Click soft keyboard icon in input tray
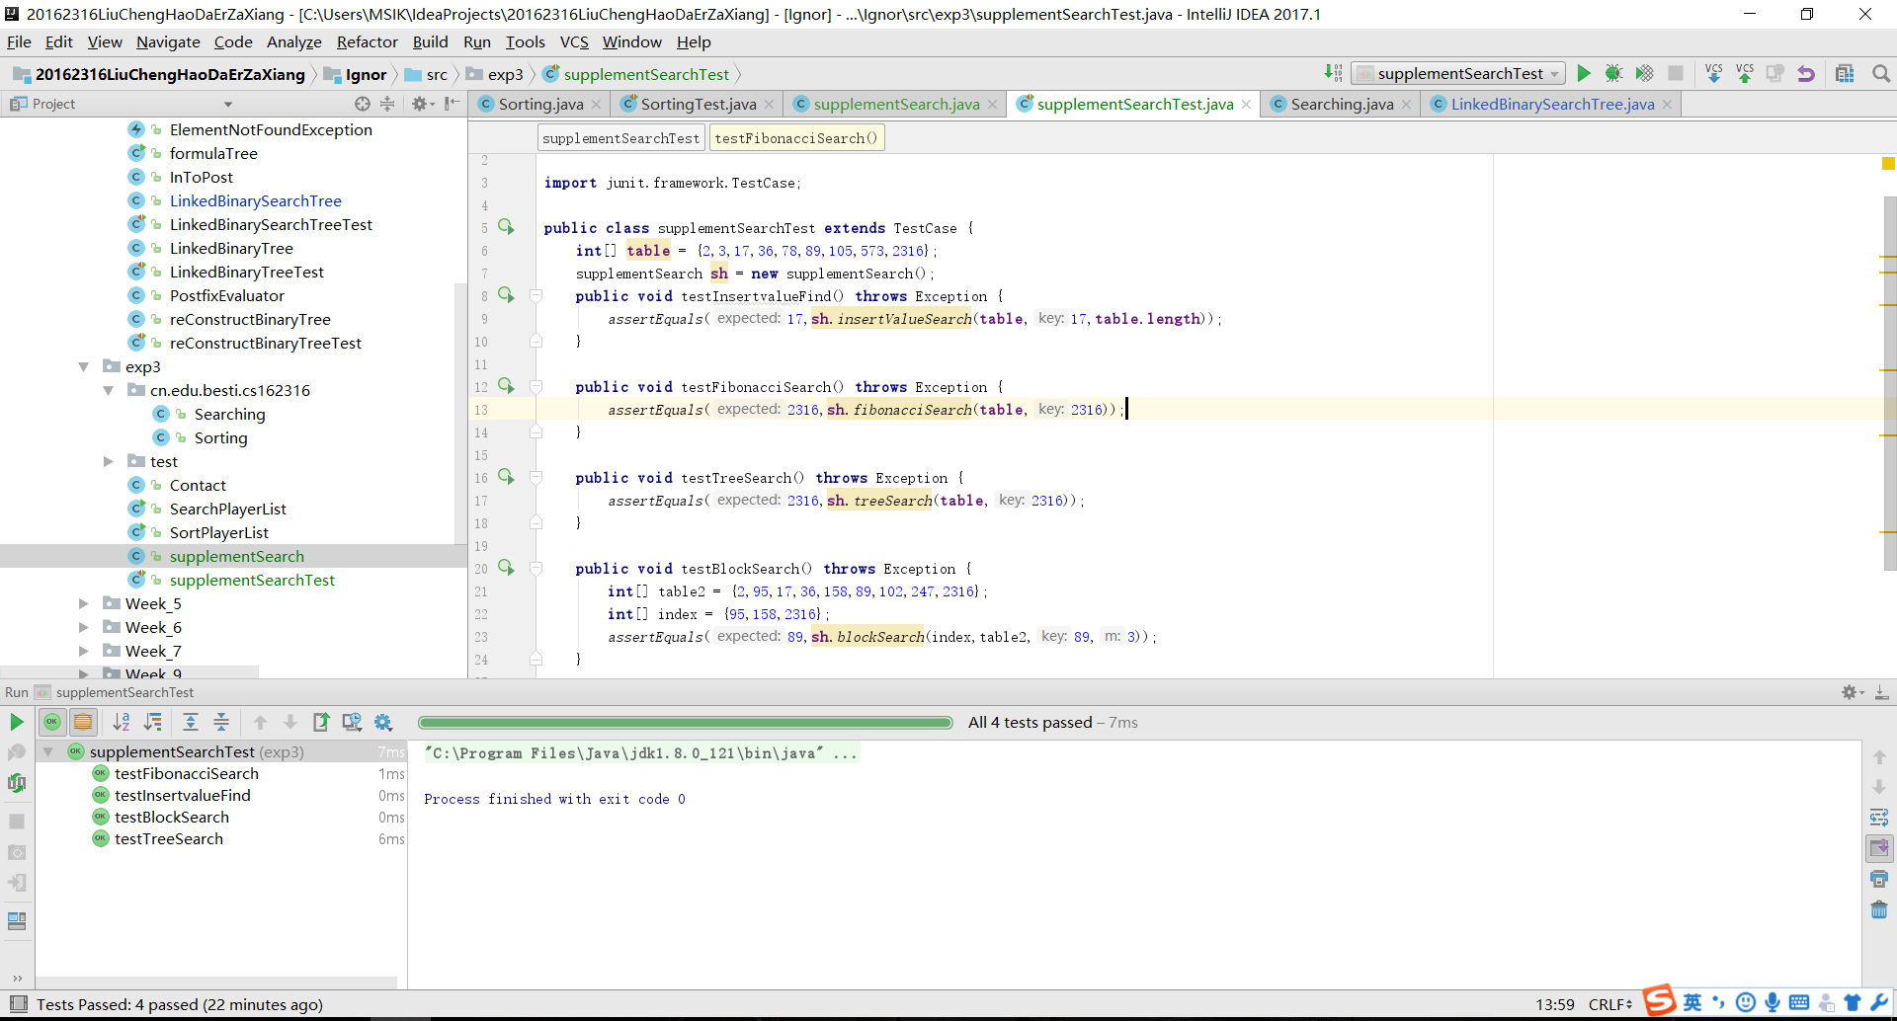Viewport: 1897px width, 1021px height. 1799,1003
